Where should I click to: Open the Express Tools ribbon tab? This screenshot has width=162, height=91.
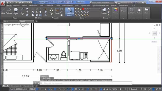[x=85, y=6]
